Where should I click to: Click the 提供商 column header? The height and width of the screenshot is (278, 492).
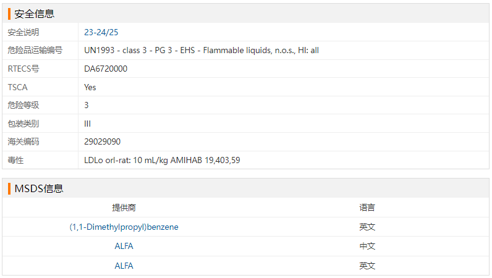click(124, 208)
